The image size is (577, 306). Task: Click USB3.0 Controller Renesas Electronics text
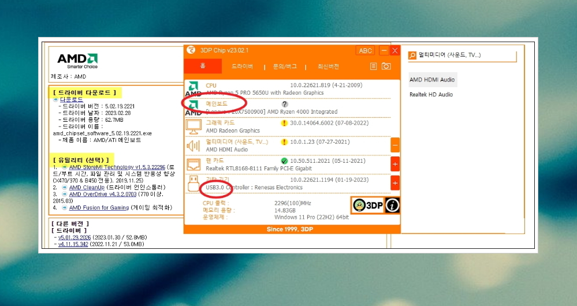[254, 187]
